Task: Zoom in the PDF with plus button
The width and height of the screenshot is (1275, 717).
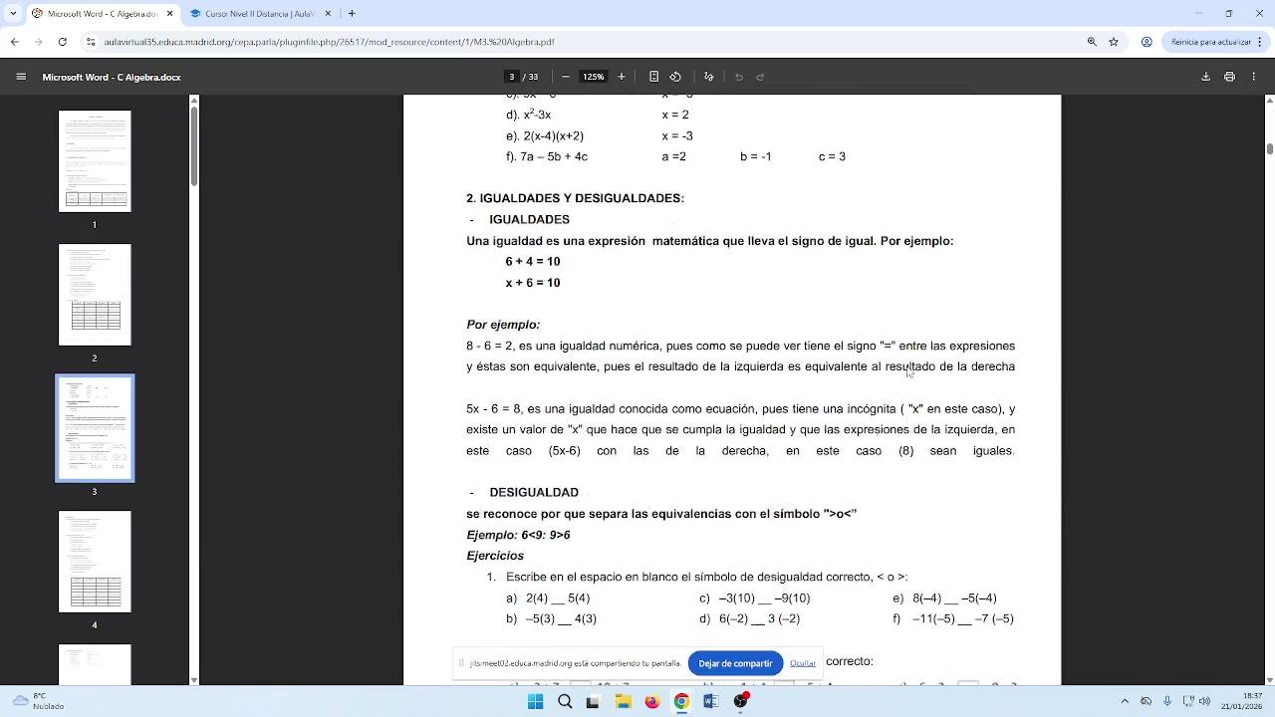Action: 622,77
